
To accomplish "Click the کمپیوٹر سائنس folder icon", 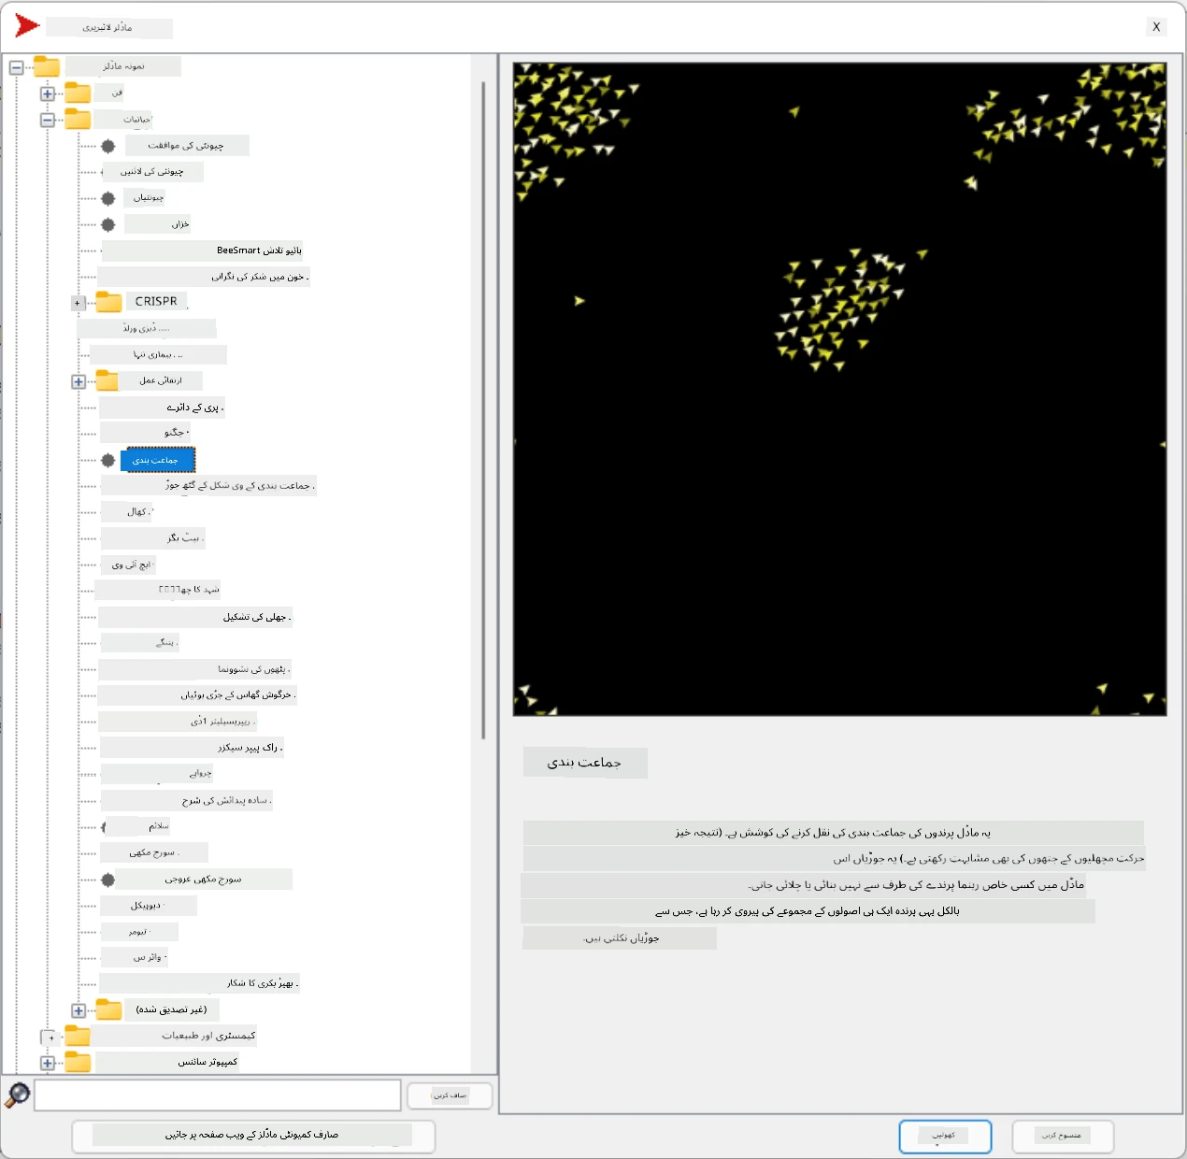I will (78, 1062).
